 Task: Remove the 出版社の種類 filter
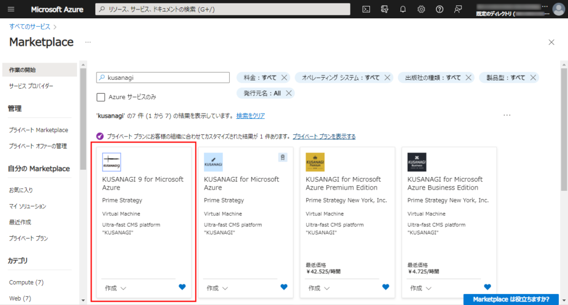(468, 78)
